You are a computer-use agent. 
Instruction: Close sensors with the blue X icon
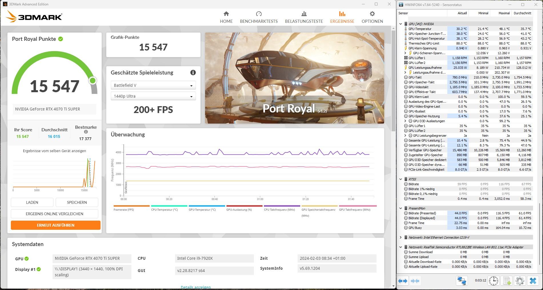(533, 281)
